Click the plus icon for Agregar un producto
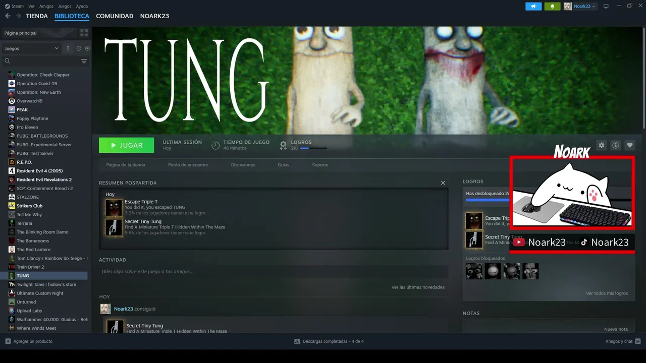The height and width of the screenshot is (363, 646). 8,341
